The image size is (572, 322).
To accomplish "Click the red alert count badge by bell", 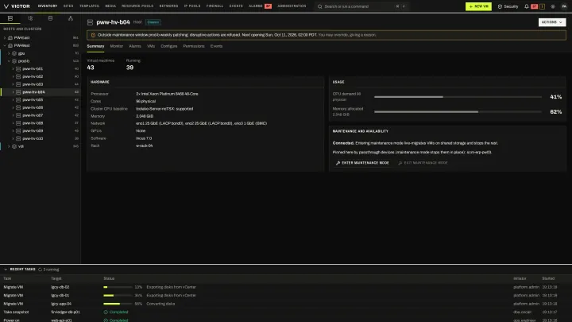I will (x=535, y=6).
